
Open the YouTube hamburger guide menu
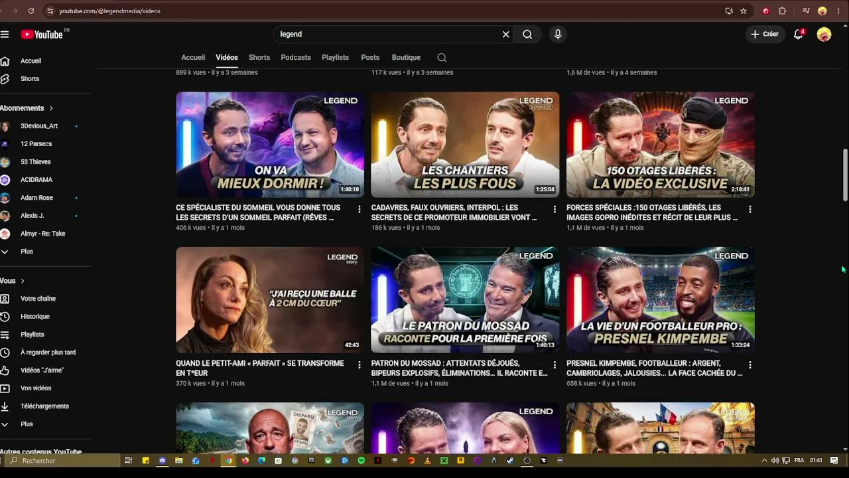click(5, 35)
